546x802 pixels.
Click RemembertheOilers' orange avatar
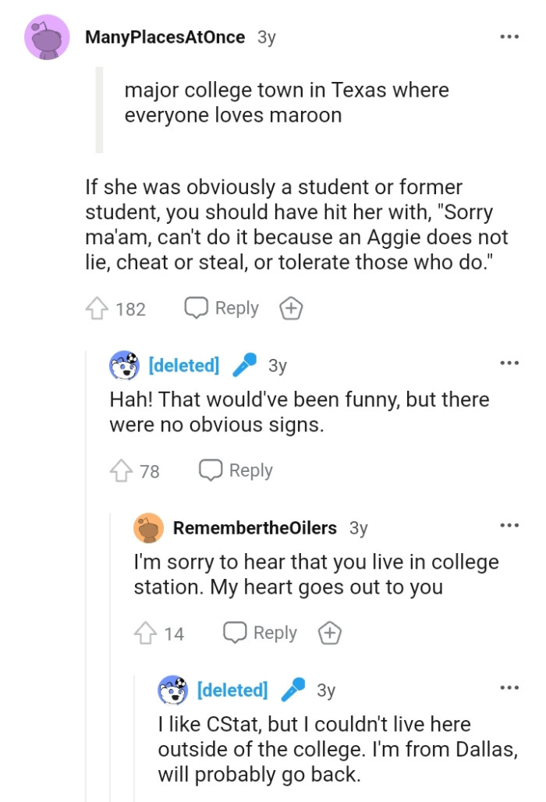pos(147,528)
